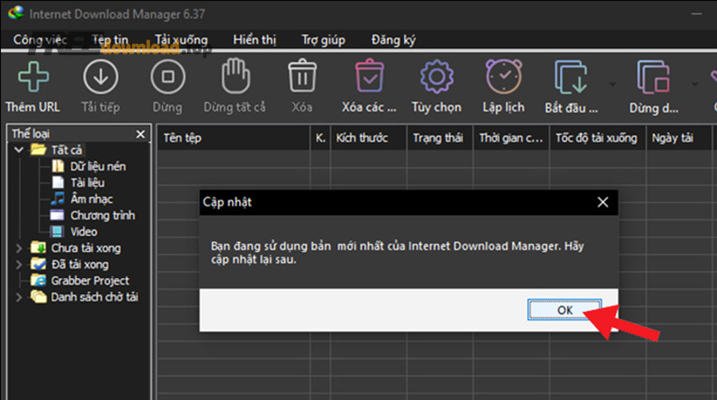Expand the Danh sách chờ tải folder
Viewport: 717px width, 400px height.
[19, 297]
